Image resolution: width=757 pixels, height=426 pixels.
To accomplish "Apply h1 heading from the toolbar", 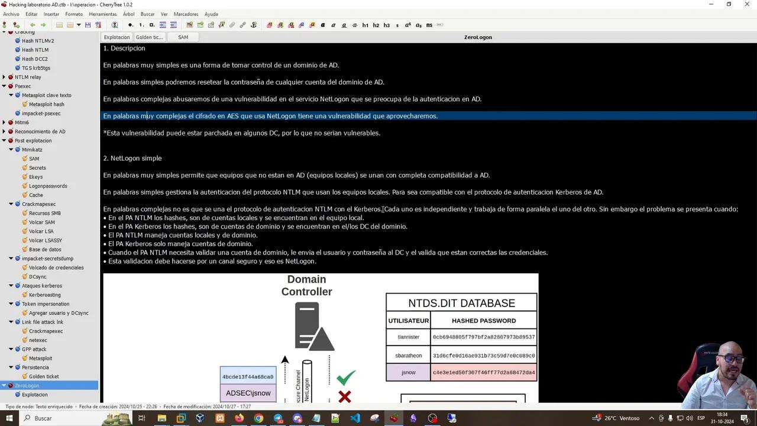I will point(365,25).
